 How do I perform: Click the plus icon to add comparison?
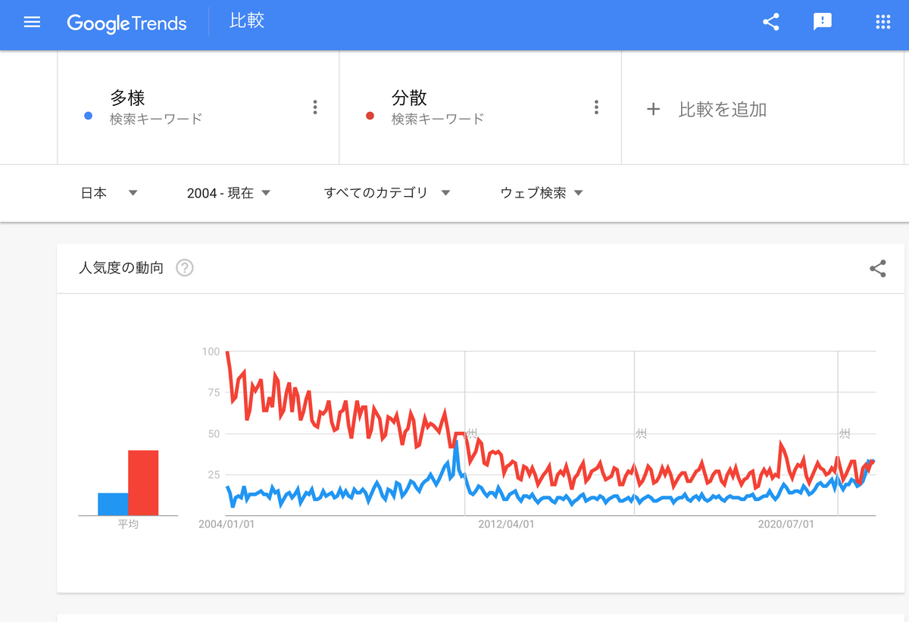coord(653,109)
